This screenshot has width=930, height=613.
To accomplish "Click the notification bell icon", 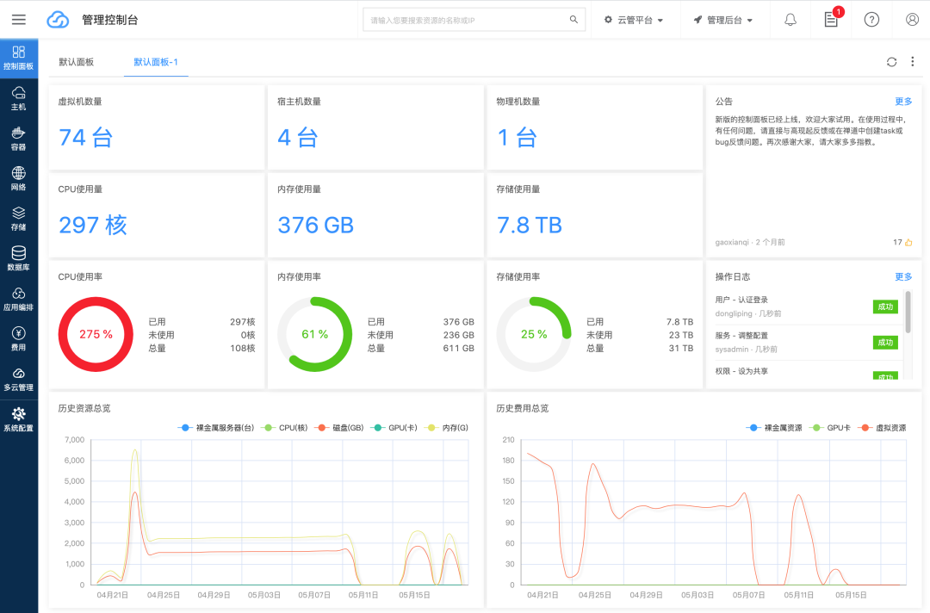I will [x=790, y=20].
